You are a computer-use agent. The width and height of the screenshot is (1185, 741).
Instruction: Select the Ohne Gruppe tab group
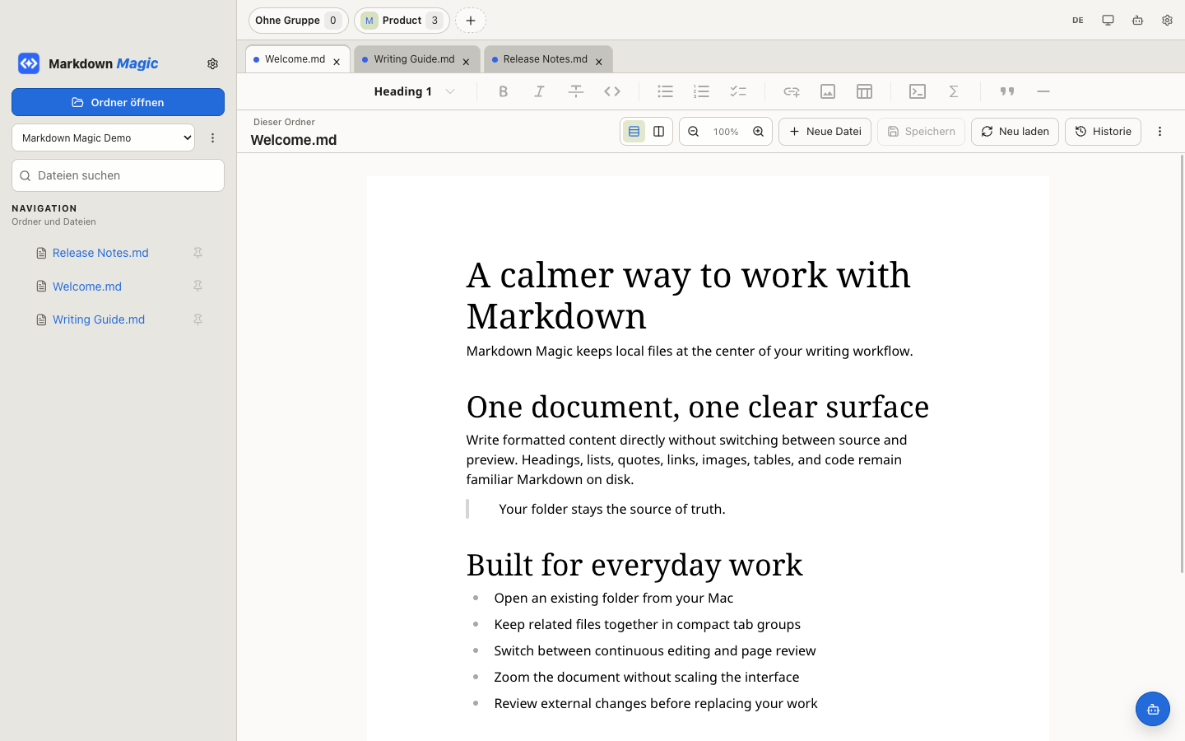(x=298, y=21)
